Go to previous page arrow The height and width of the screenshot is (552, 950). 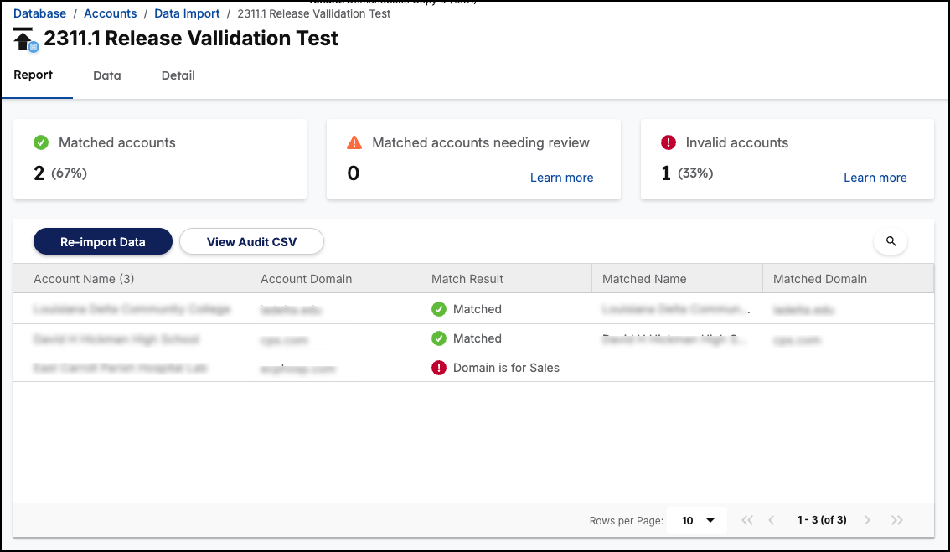click(772, 520)
